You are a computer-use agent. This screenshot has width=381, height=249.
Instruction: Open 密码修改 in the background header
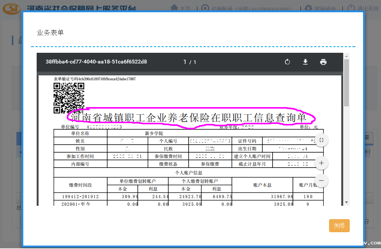pyautogui.click(x=325, y=9)
